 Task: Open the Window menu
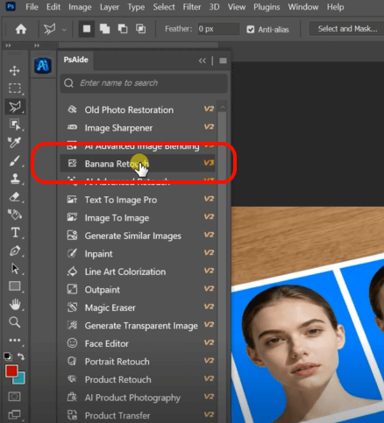(x=303, y=7)
